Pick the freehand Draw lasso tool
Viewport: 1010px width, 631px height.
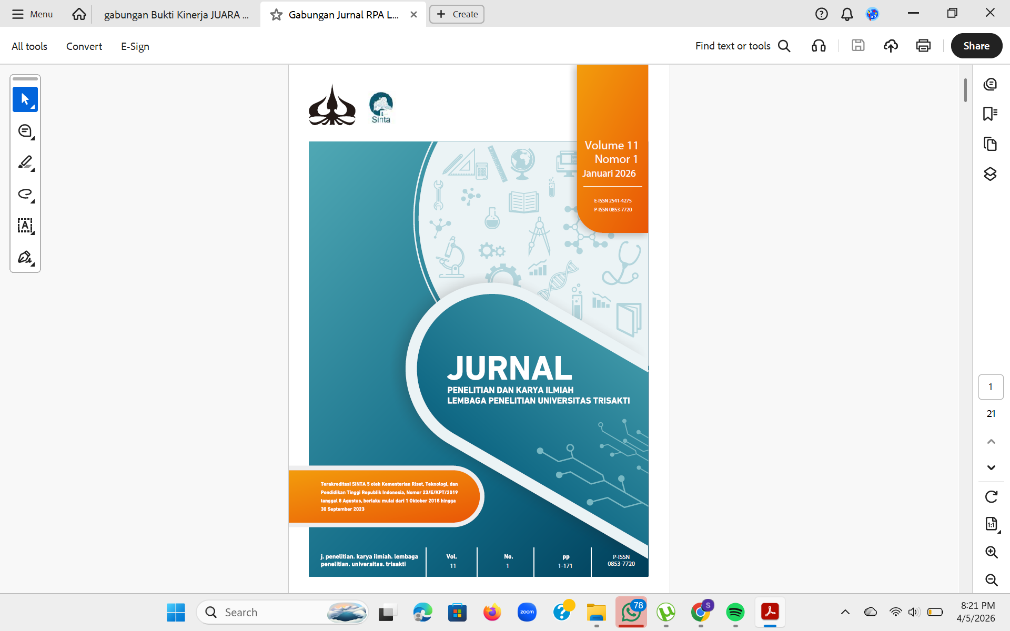click(25, 194)
